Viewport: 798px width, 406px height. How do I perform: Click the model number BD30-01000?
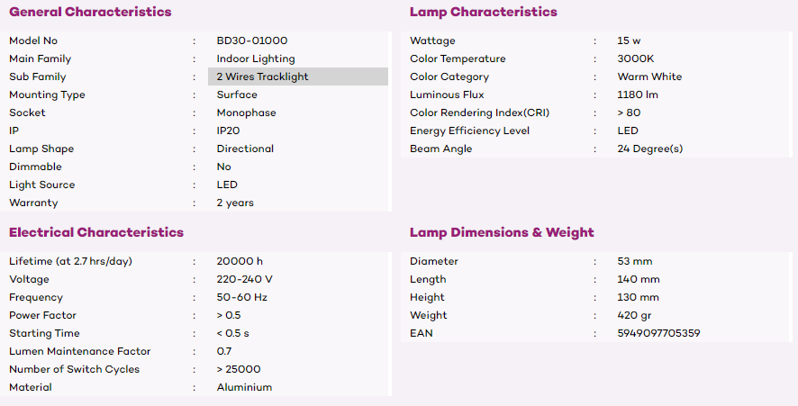coord(252,41)
